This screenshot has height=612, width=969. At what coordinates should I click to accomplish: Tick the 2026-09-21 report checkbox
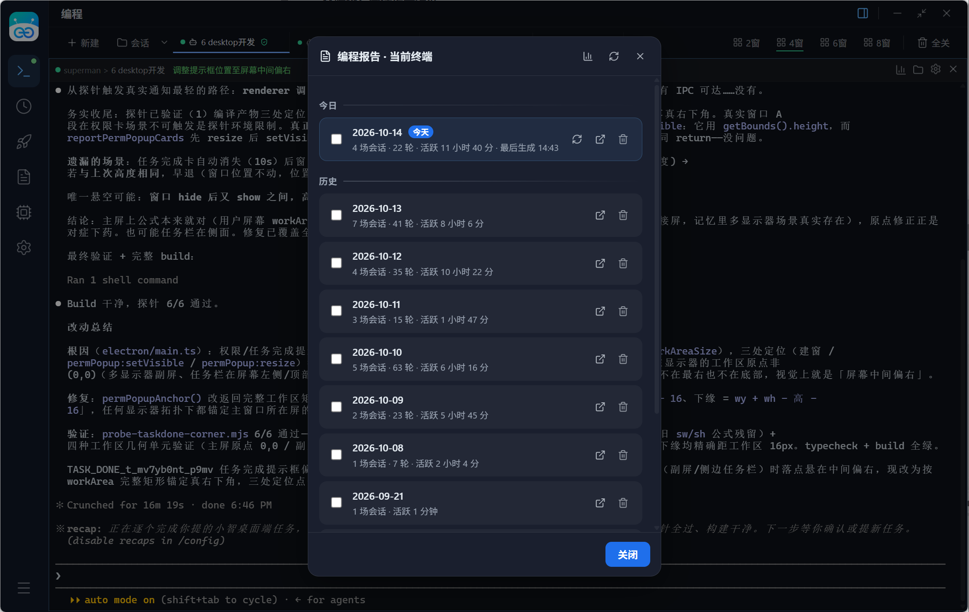click(336, 502)
